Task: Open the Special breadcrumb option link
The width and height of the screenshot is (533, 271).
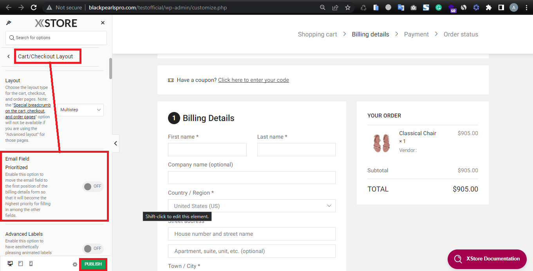Action: click(x=28, y=111)
